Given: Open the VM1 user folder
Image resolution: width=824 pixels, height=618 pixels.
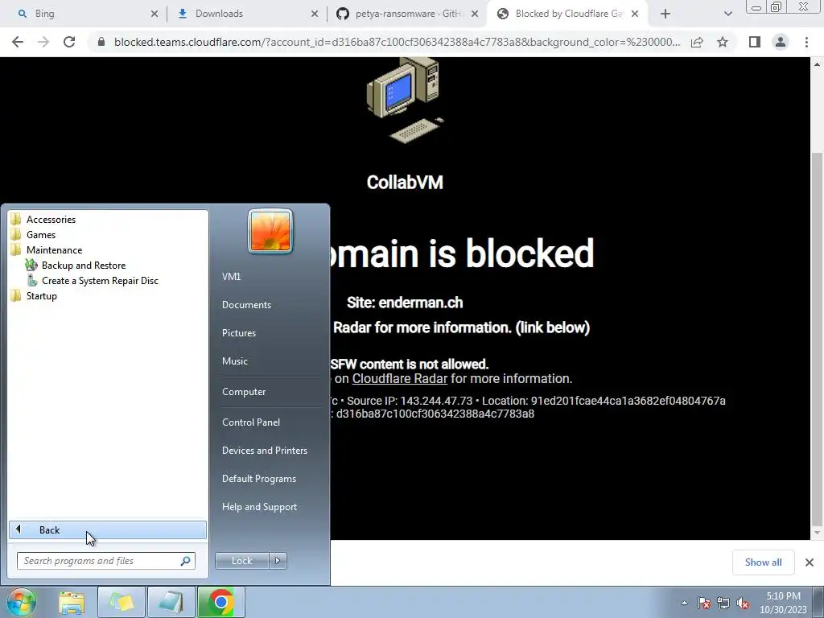Looking at the screenshot, I should tap(231, 277).
